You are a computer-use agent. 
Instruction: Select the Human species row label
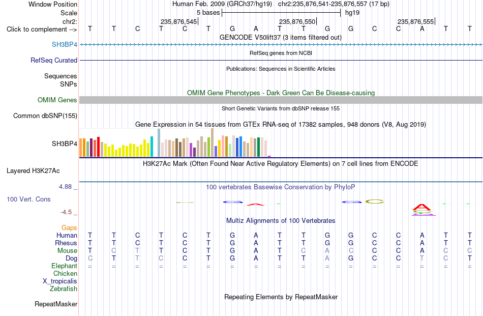tap(67, 235)
